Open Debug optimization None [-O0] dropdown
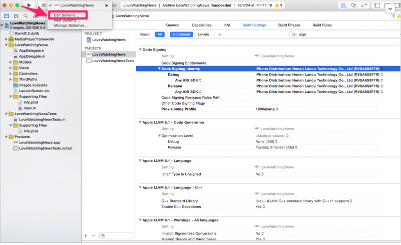401x245 pixels. (266, 141)
